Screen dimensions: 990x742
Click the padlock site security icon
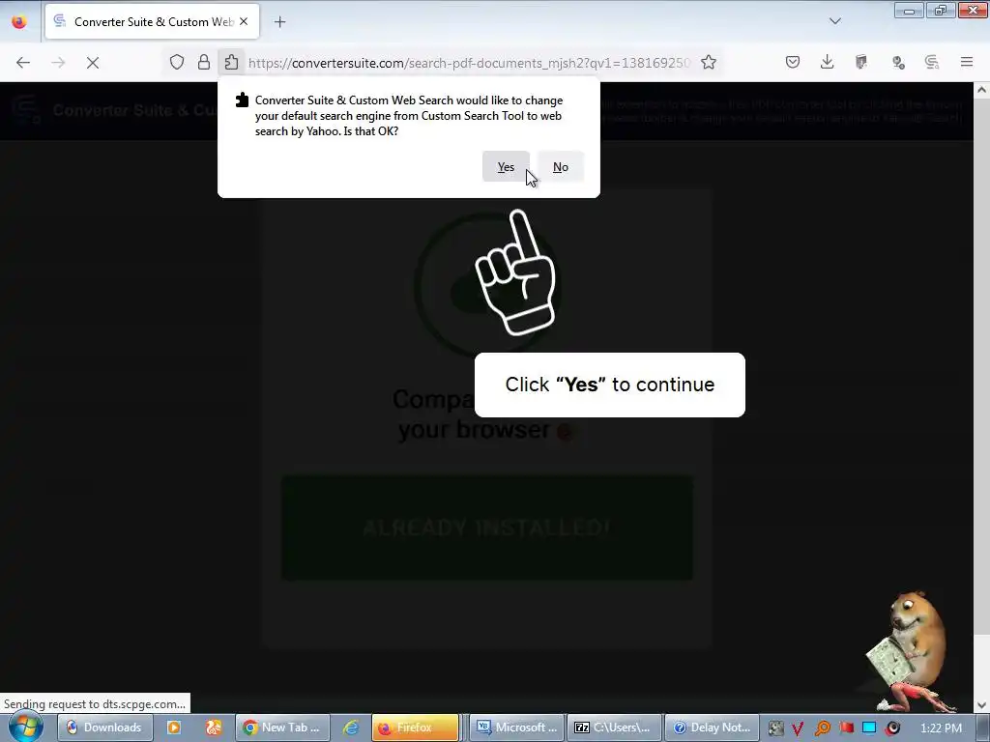click(x=204, y=62)
